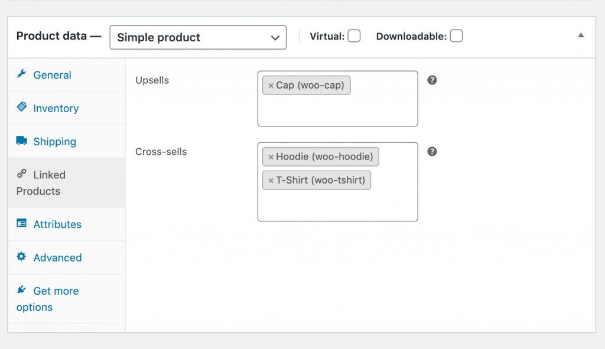Open the Simple product type dropdown
The height and width of the screenshot is (349, 605).
(198, 37)
